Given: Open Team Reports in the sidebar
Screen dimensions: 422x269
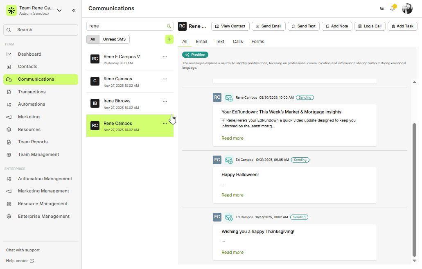Looking at the screenshot, I should click(x=33, y=142).
